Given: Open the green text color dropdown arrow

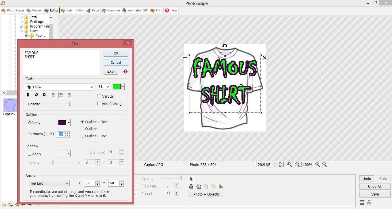Looking at the screenshot, I should point(123,87).
